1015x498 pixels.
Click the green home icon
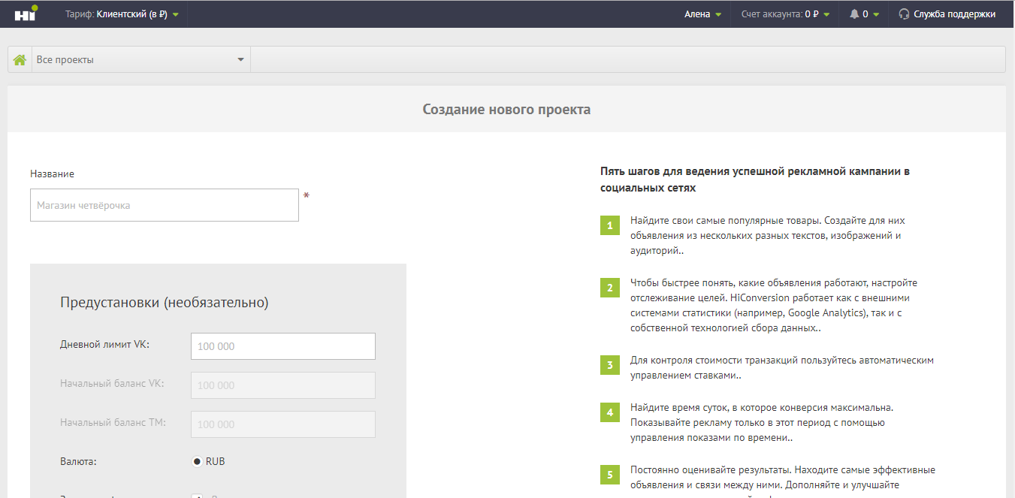(20, 59)
